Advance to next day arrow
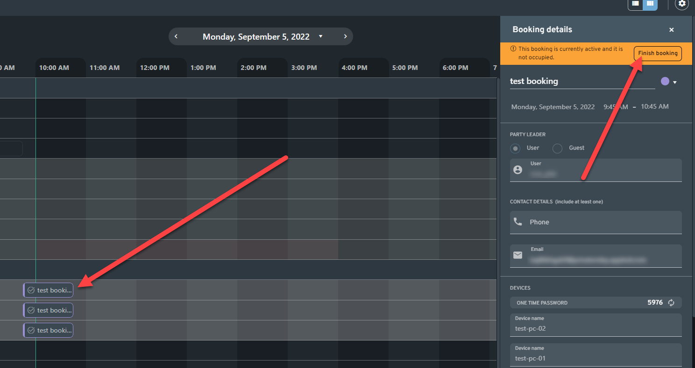Viewport: 695px width, 368px height. [345, 36]
